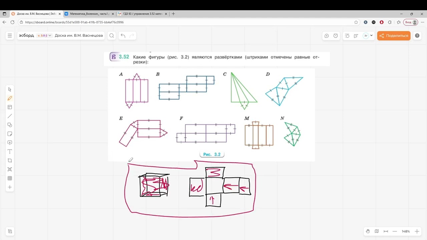Go back in browser history
Viewport: 427px width, 240px height.
(x=4, y=22)
